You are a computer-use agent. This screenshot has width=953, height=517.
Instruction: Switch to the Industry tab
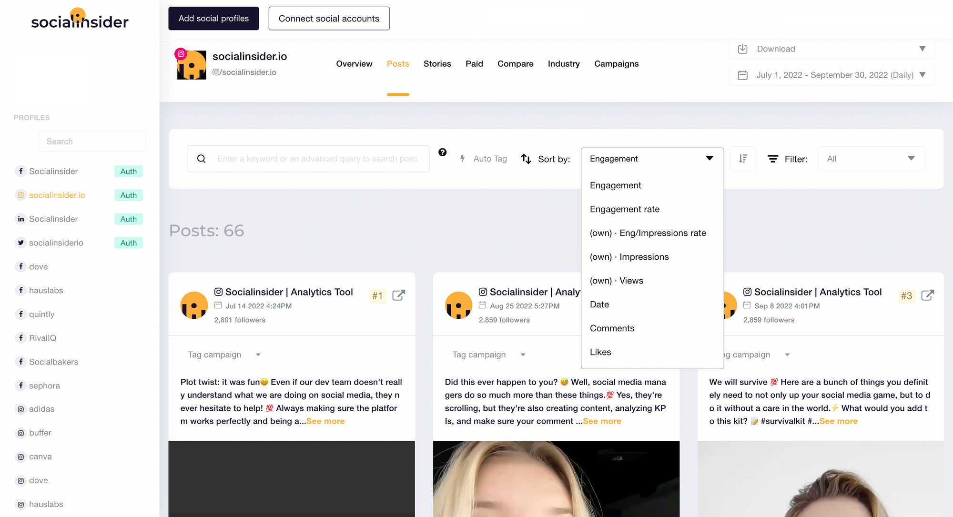tap(564, 64)
